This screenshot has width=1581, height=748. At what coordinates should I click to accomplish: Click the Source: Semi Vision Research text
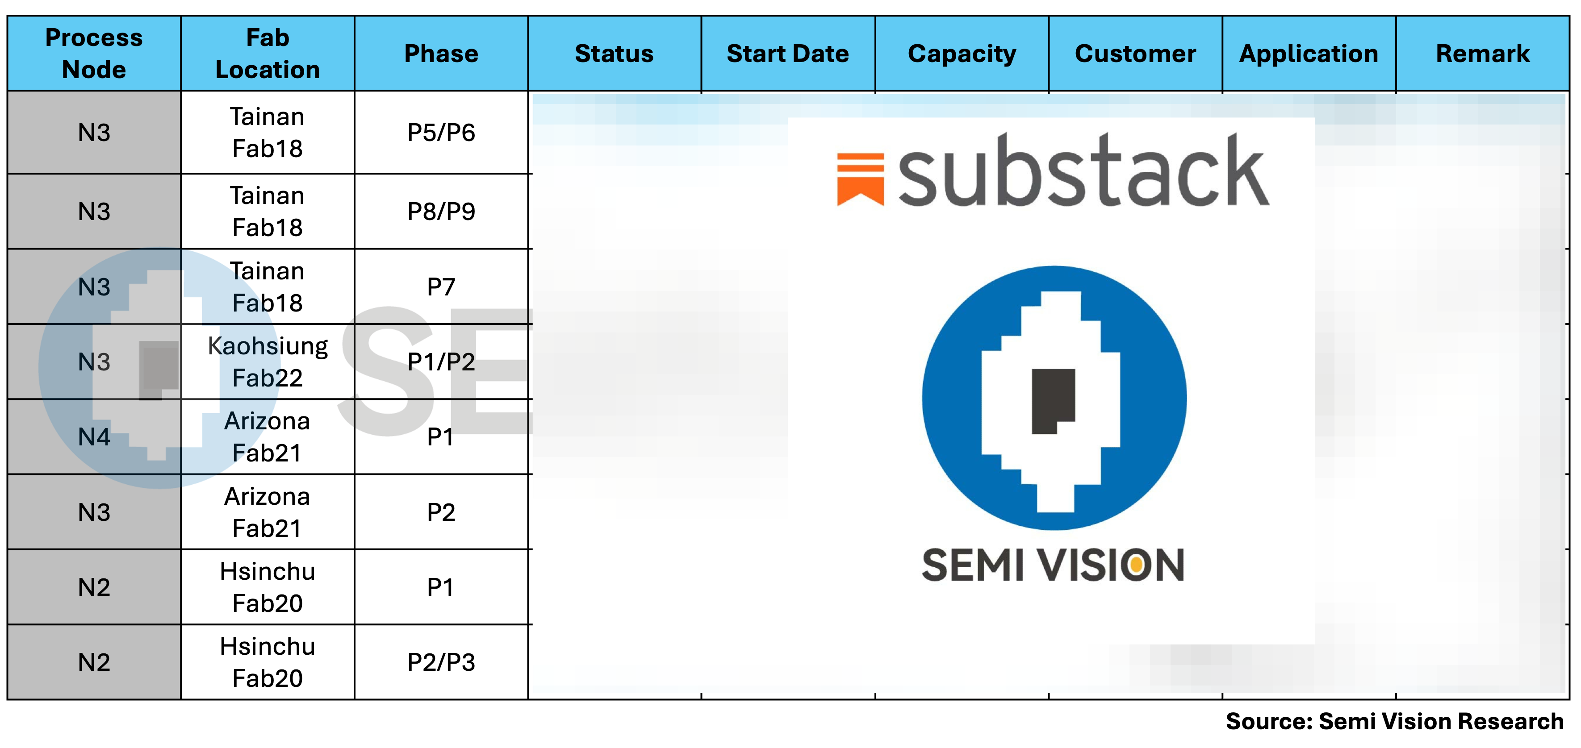pyautogui.click(x=1394, y=722)
